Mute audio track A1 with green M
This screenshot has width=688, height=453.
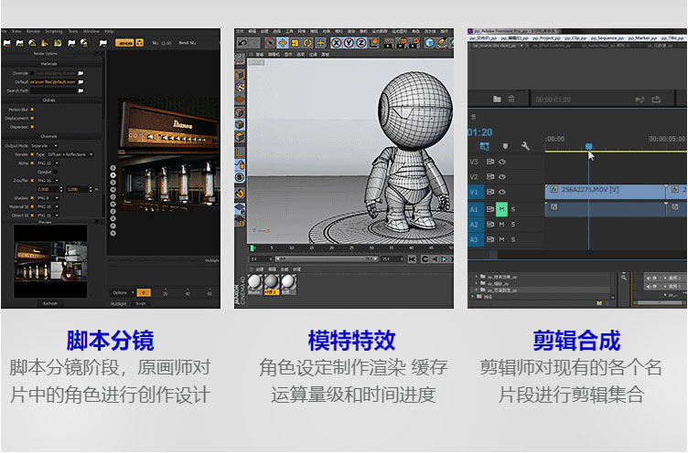click(501, 209)
